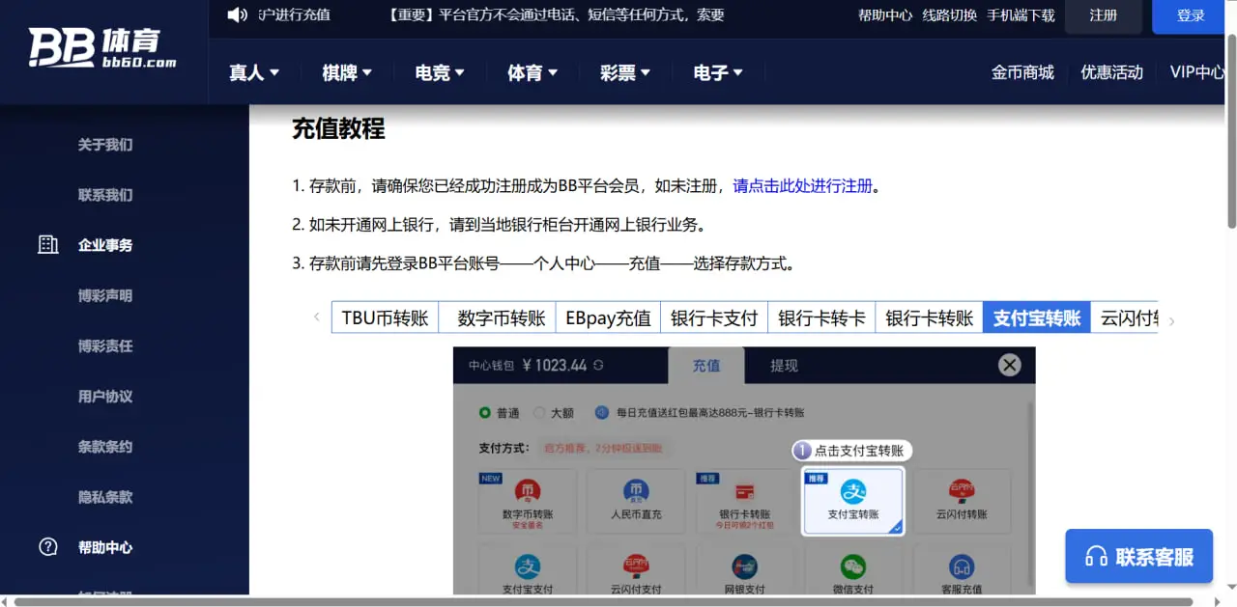
Task: Open the VIP中心 page
Action: pos(1197,72)
